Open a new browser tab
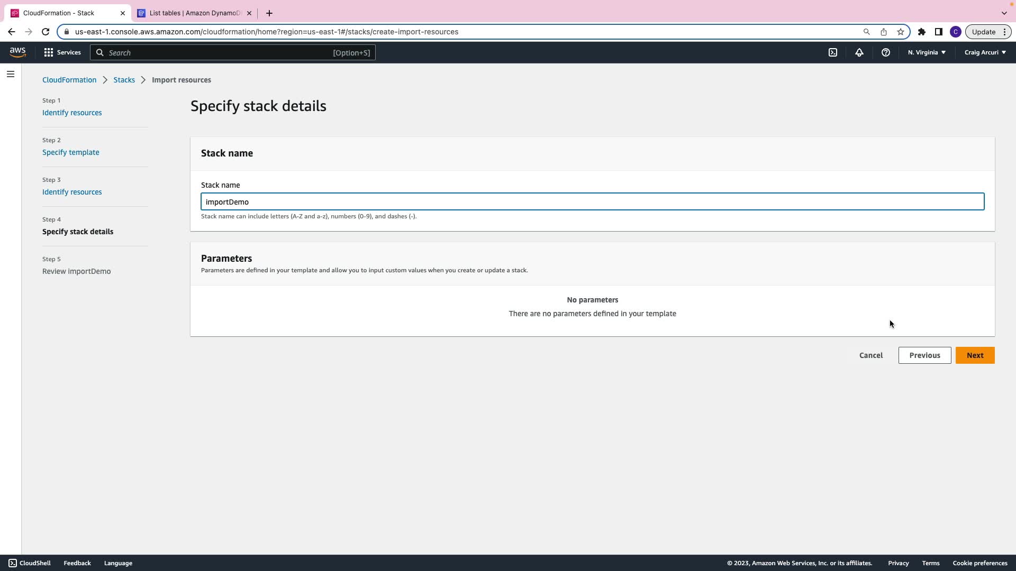Viewport: 1016px width, 571px height. [269, 13]
